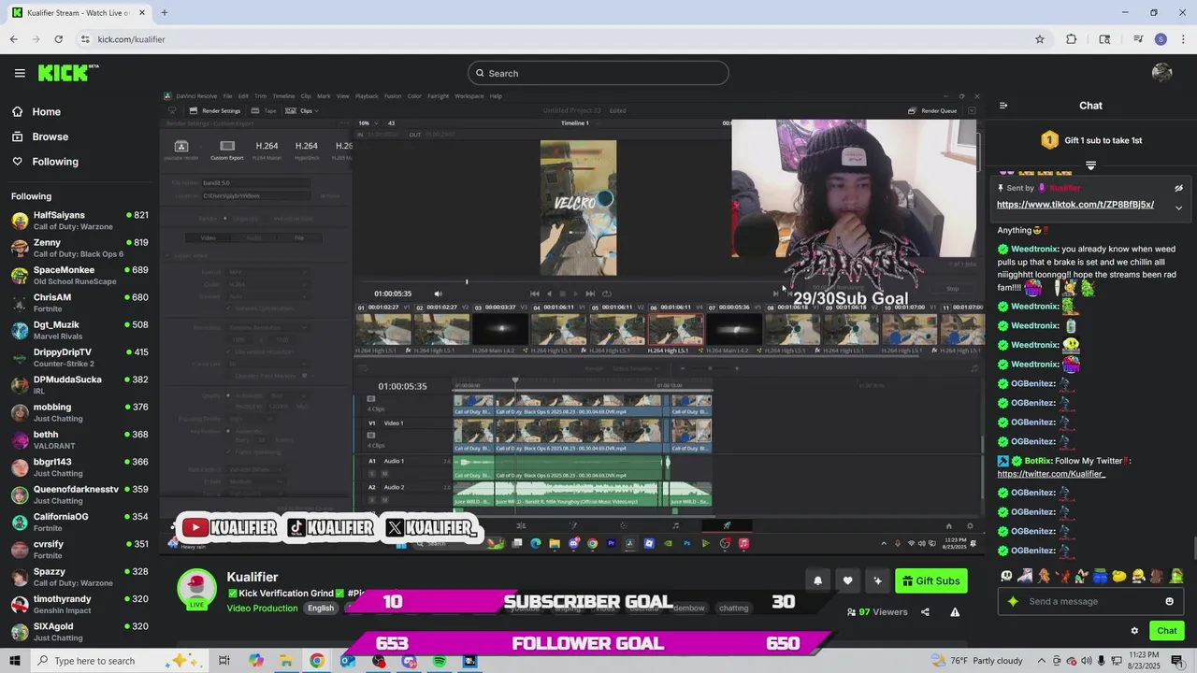
Task: Open mobbing channel
Action: pyautogui.click(x=79, y=412)
